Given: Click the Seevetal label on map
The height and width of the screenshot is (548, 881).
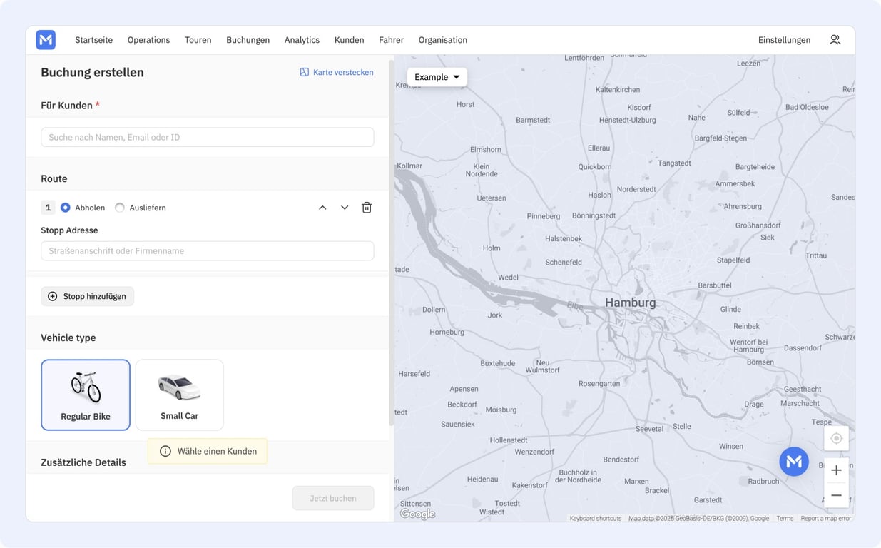Looking at the screenshot, I should coord(650,429).
